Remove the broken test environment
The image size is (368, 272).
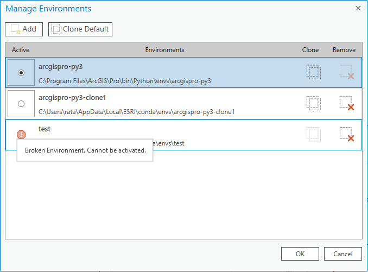click(346, 134)
